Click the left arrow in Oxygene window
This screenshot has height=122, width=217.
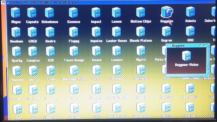coord(201,75)
